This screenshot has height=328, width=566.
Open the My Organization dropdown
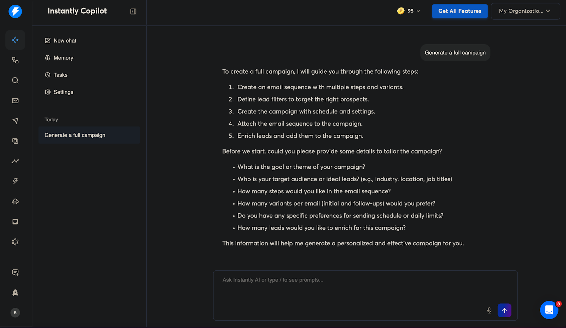point(525,11)
